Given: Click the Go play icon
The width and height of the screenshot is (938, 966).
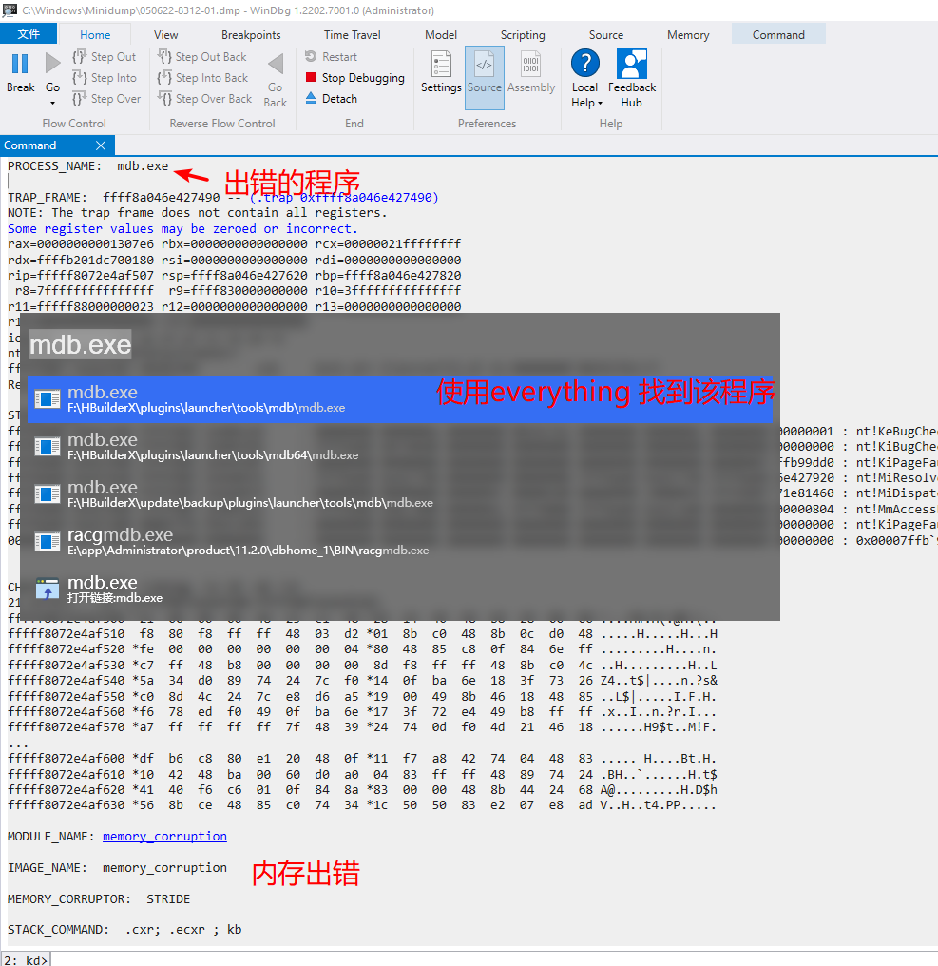Looking at the screenshot, I should point(53,64).
